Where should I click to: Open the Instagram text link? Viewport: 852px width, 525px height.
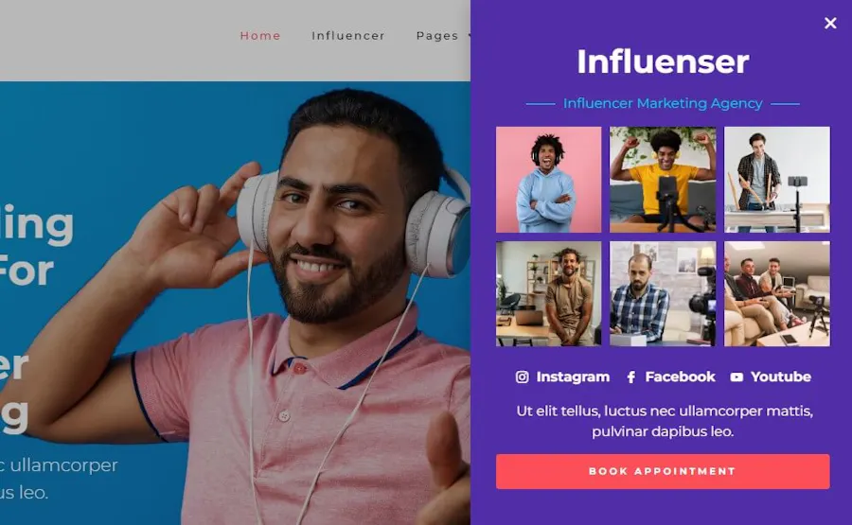click(573, 376)
